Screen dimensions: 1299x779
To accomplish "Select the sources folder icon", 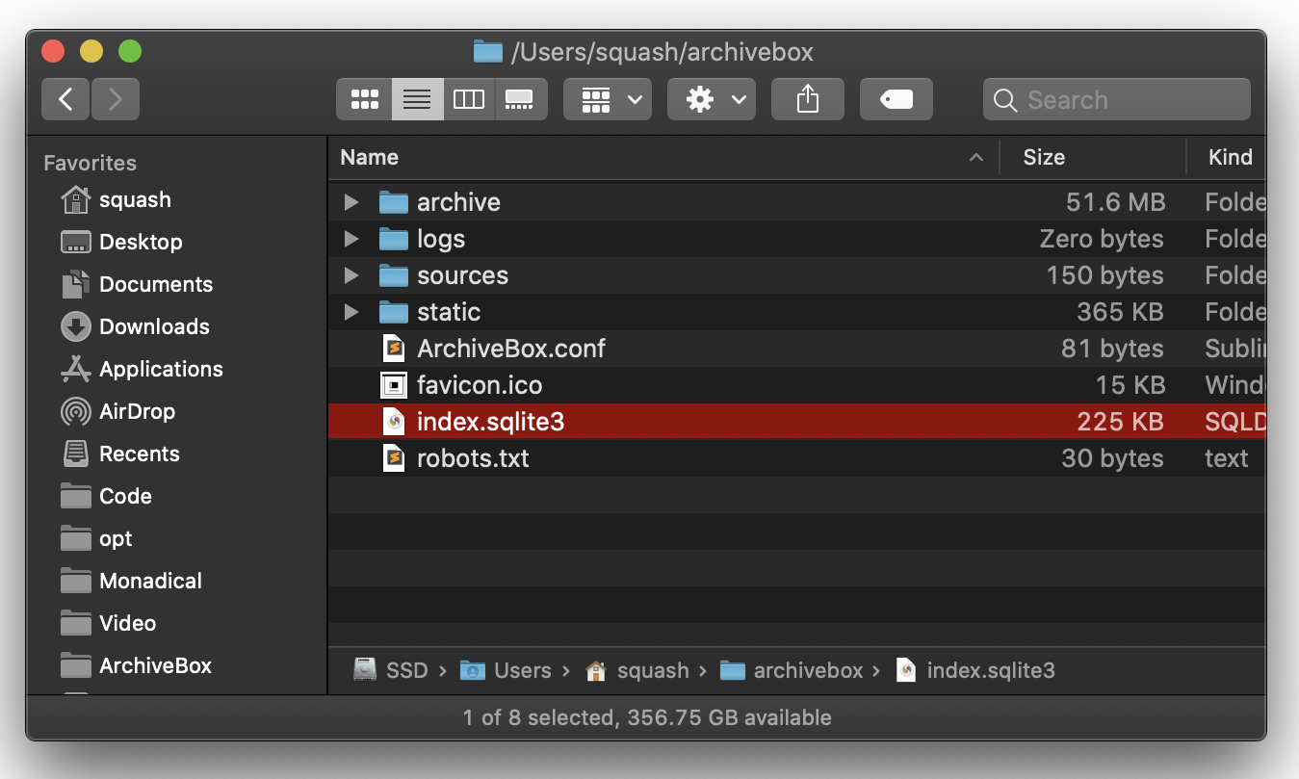I will tap(394, 275).
